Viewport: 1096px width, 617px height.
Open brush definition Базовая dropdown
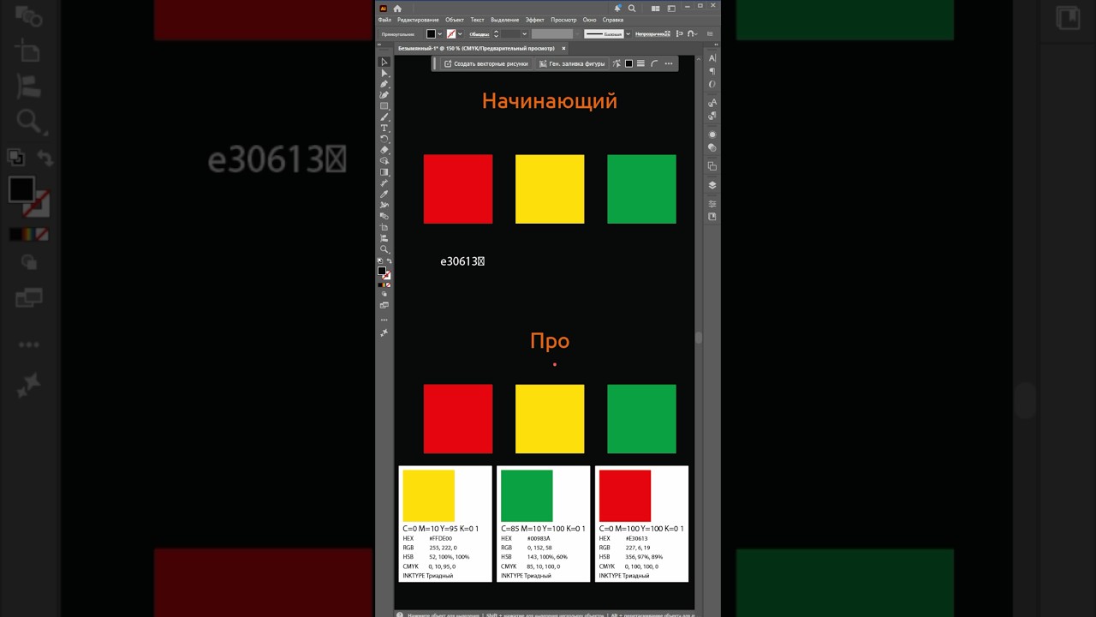(628, 34)
